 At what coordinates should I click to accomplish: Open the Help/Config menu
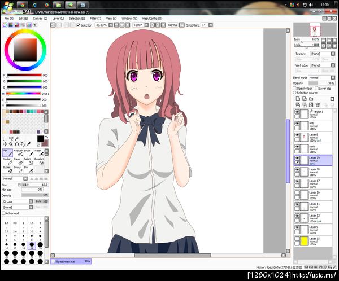point(152,19)
